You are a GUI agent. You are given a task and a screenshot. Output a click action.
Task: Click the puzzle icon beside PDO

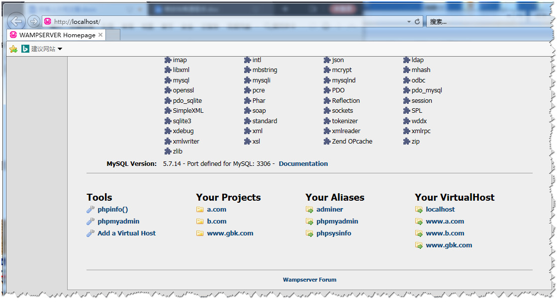(327, 90)
